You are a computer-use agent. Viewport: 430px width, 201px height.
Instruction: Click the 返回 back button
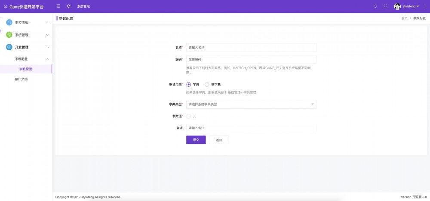pyautogui.click(x=219, y=140)
